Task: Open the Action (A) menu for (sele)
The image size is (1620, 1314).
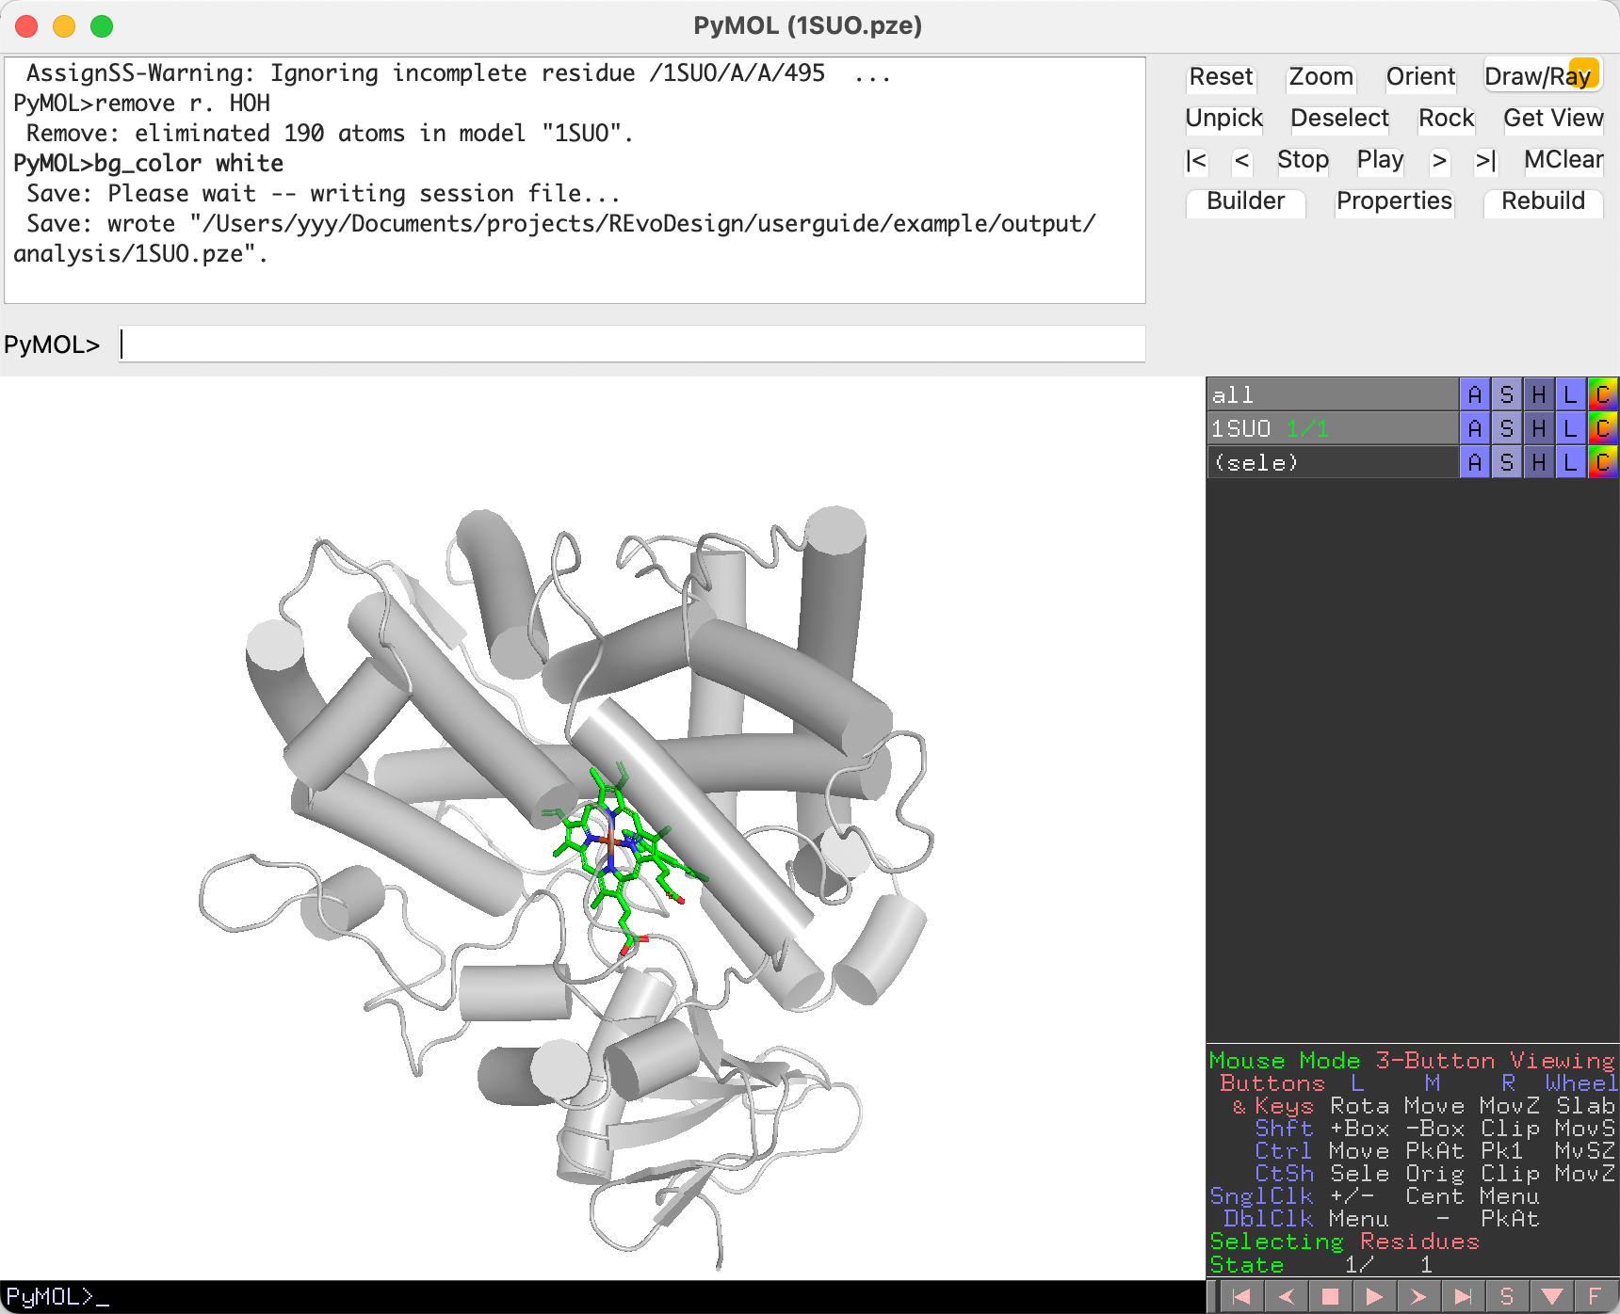Action: click(x=1474, y=462)
